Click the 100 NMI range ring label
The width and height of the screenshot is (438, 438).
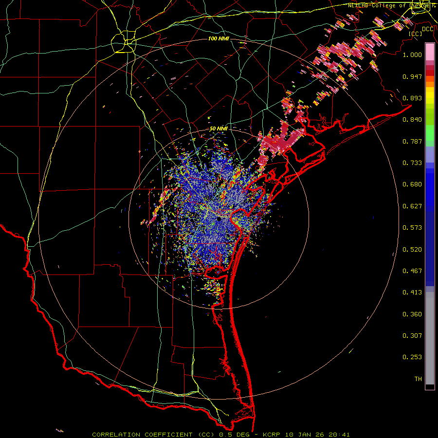(219, 38)
